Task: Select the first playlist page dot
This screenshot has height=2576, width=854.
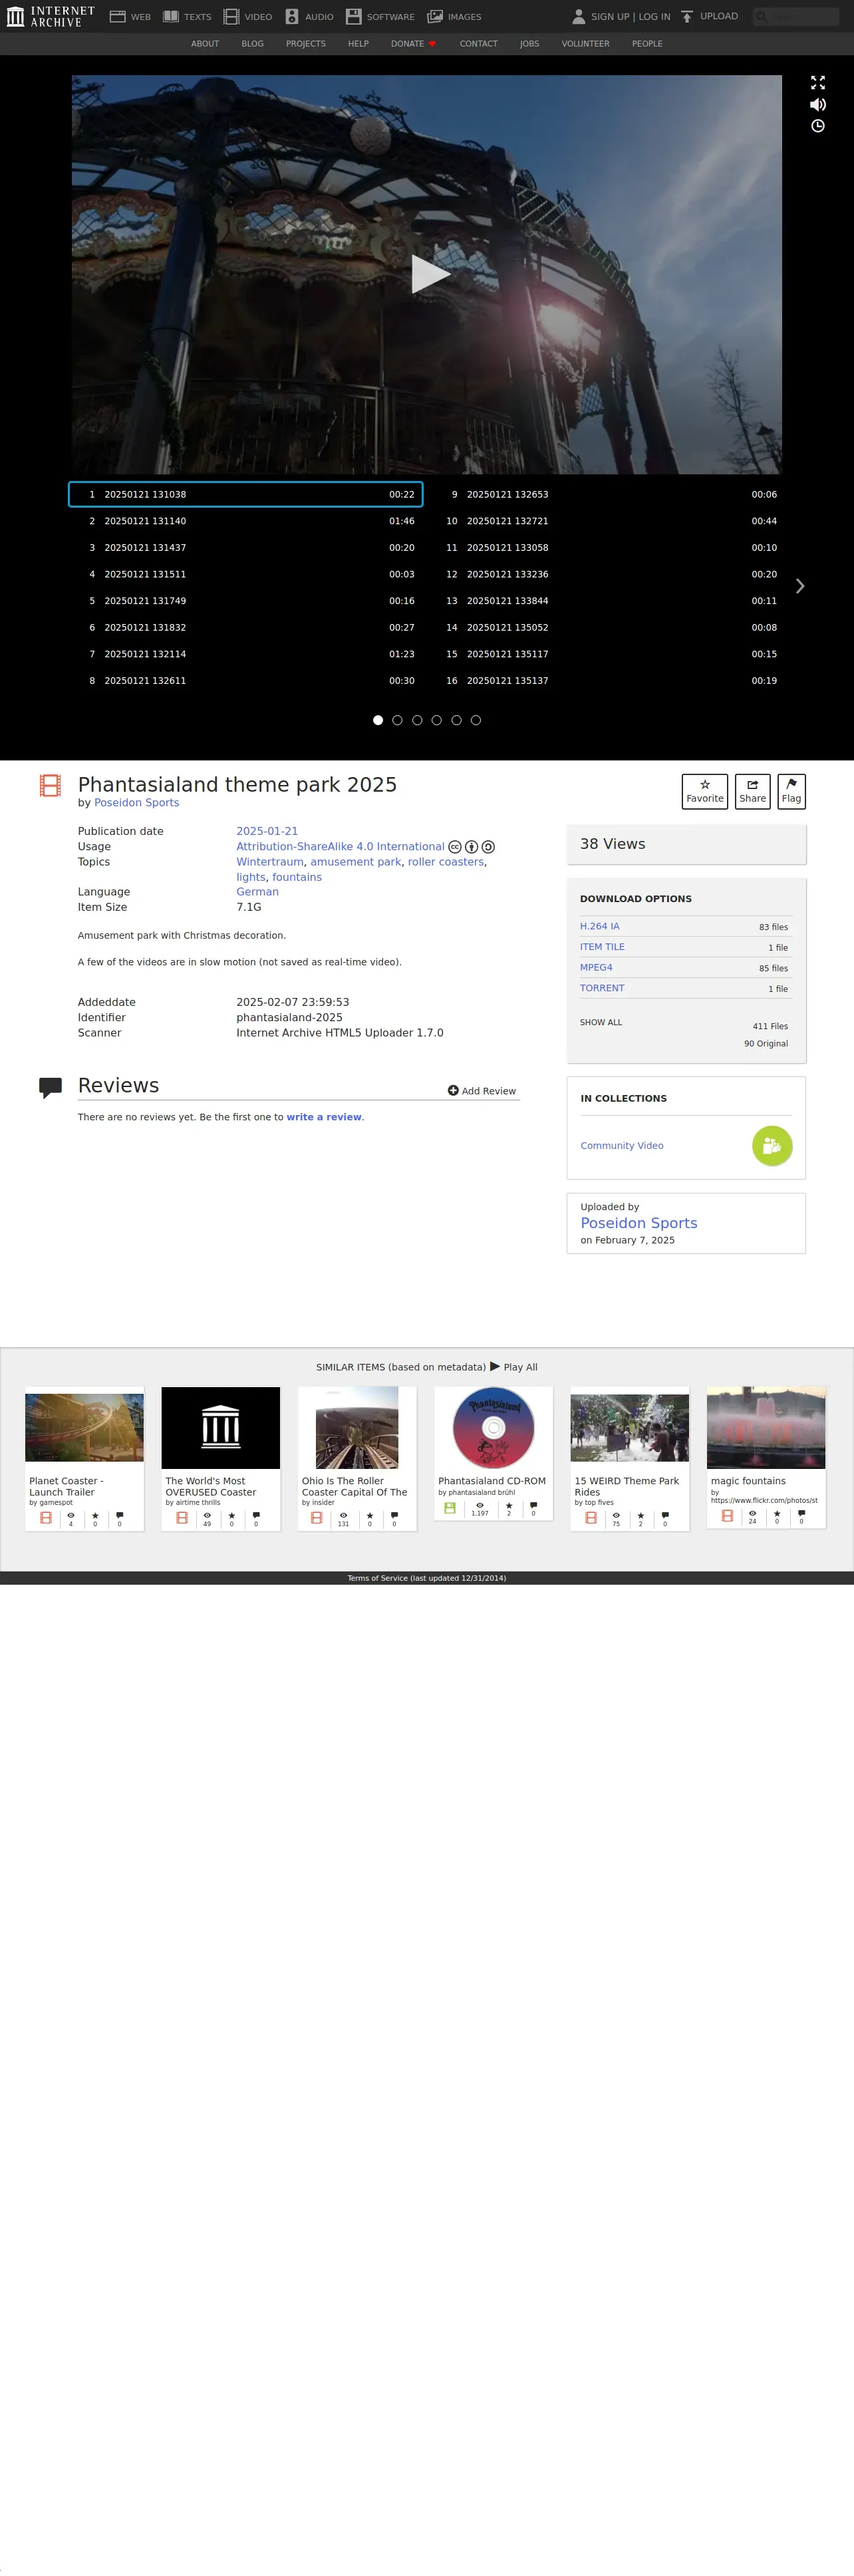Action: coord(378,720)
